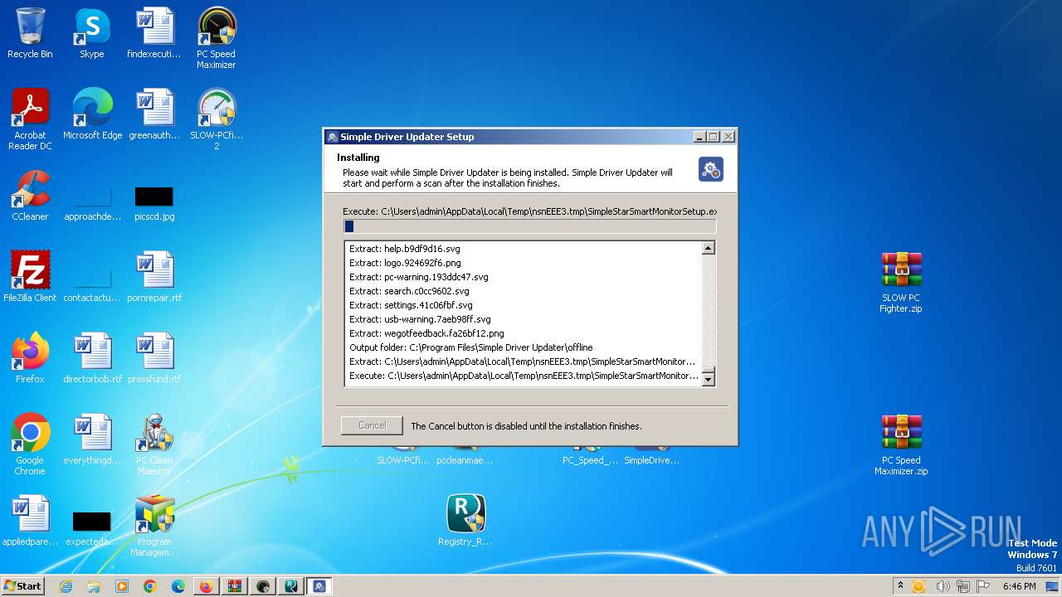Switch to Firefox taskbar button
1062x597 pixels.
point(206,586)
